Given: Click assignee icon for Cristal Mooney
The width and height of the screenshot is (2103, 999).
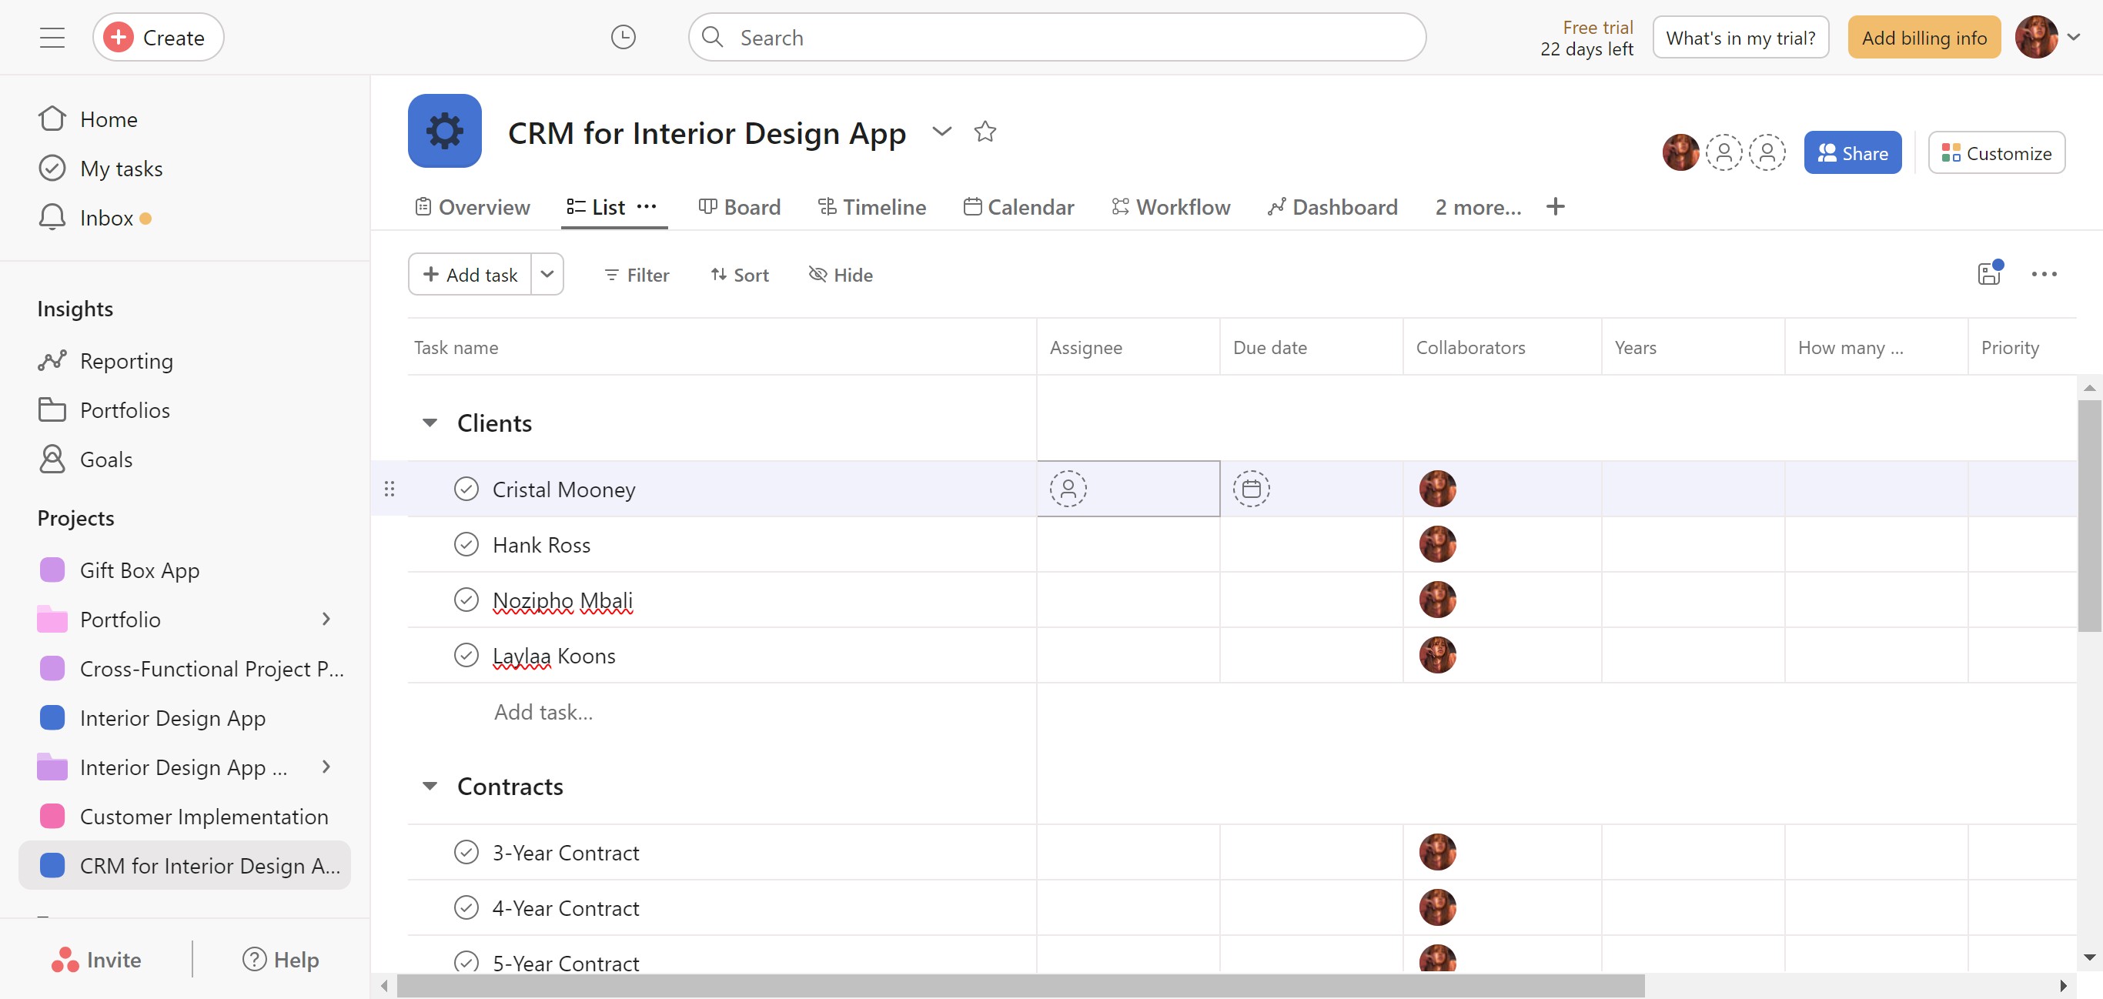Looking at the screenshot, I should [x=1068, y=489].
